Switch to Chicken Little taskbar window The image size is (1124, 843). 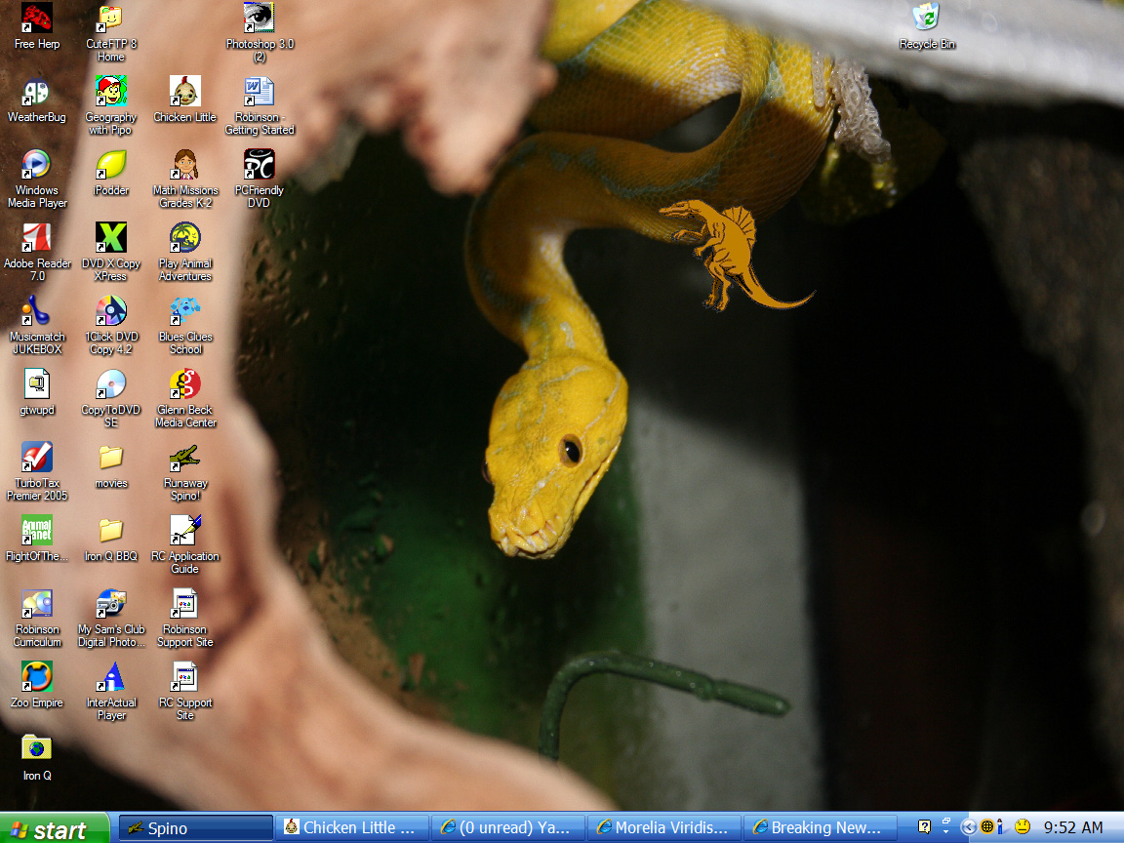[350, 828]
